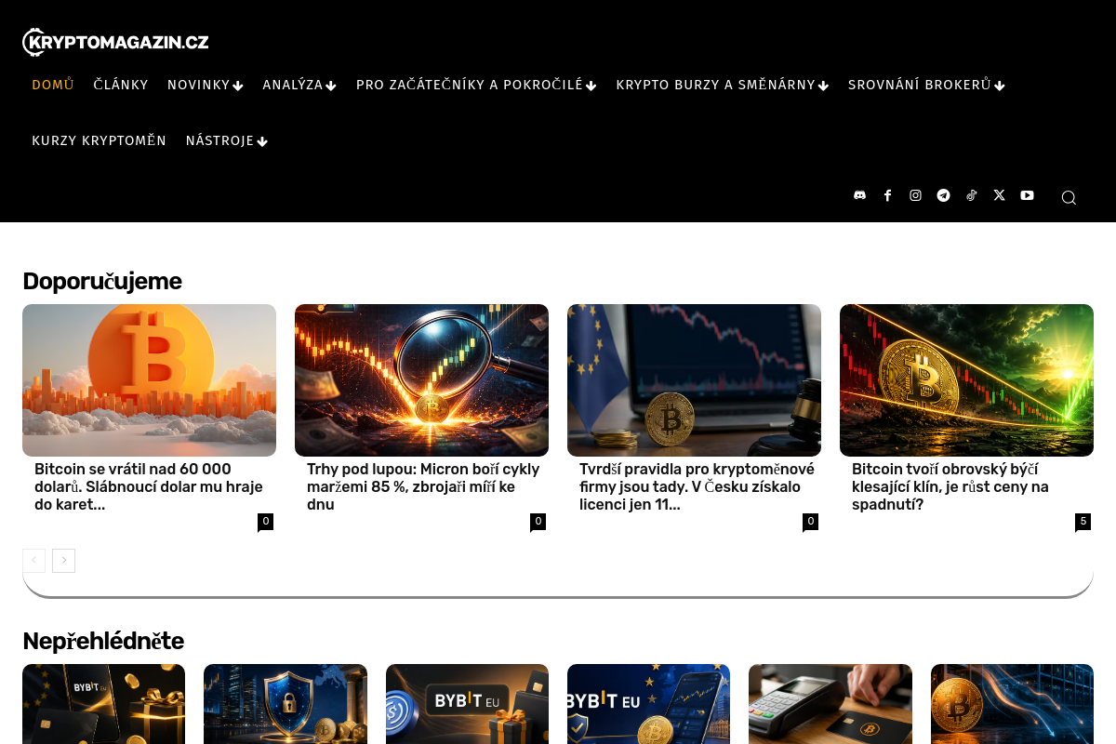
Task: Open the Instagram social icon
Action: [915, 195]
